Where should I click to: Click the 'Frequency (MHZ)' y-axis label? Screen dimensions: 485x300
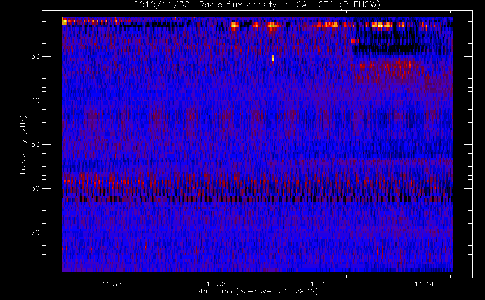coord(23,145)
